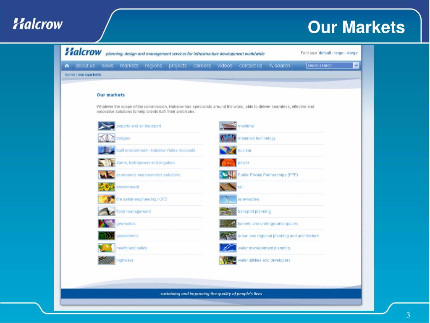The image size is (430, 323).
Task: Click urban and regional planning icon
Action: (228, 236)
